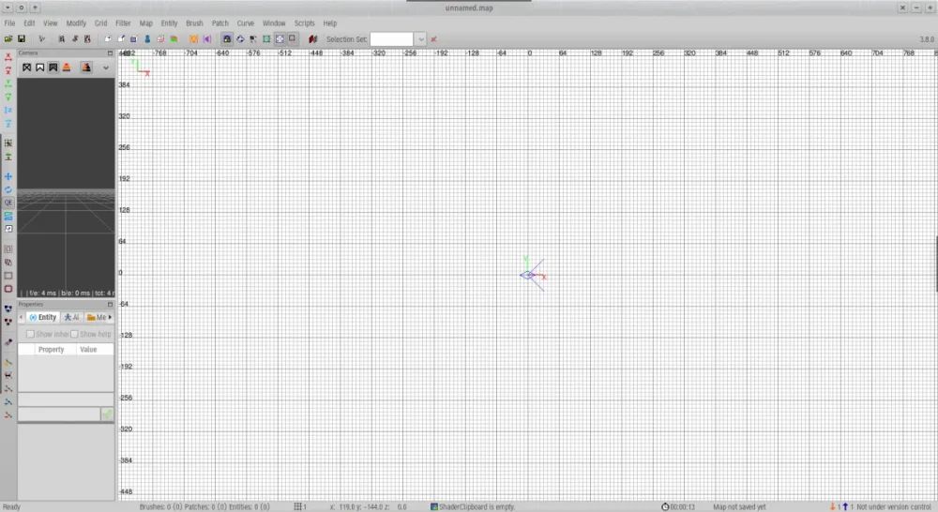Viewport: 938px width, 512px height.
Task: Open the Help menu
Action: (330, 23)
